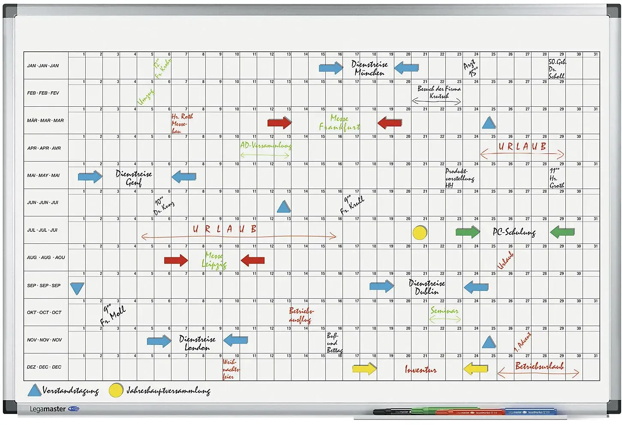Click the green right arrow before PC-Schulung

pyautogui.click(x=468, y=232)
